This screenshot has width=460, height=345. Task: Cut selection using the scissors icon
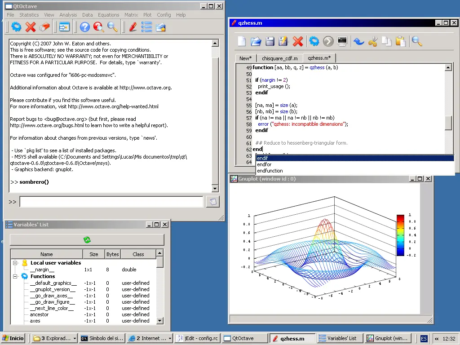point(372,41)
